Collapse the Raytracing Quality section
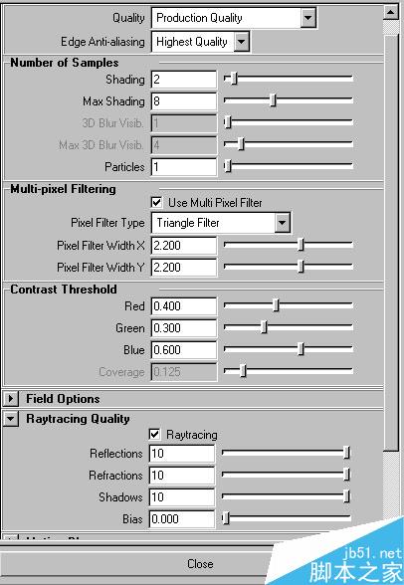 10,419
